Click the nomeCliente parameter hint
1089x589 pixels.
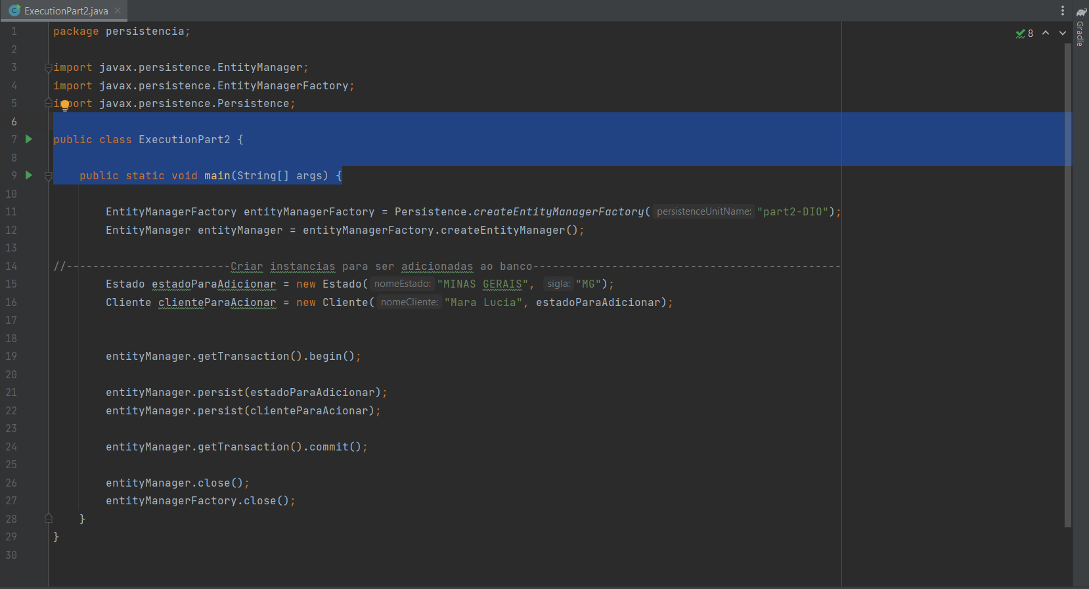409,302
